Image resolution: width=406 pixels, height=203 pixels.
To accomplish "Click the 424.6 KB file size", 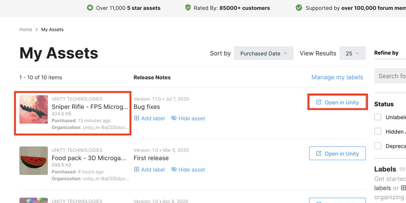I will point(61,114).
